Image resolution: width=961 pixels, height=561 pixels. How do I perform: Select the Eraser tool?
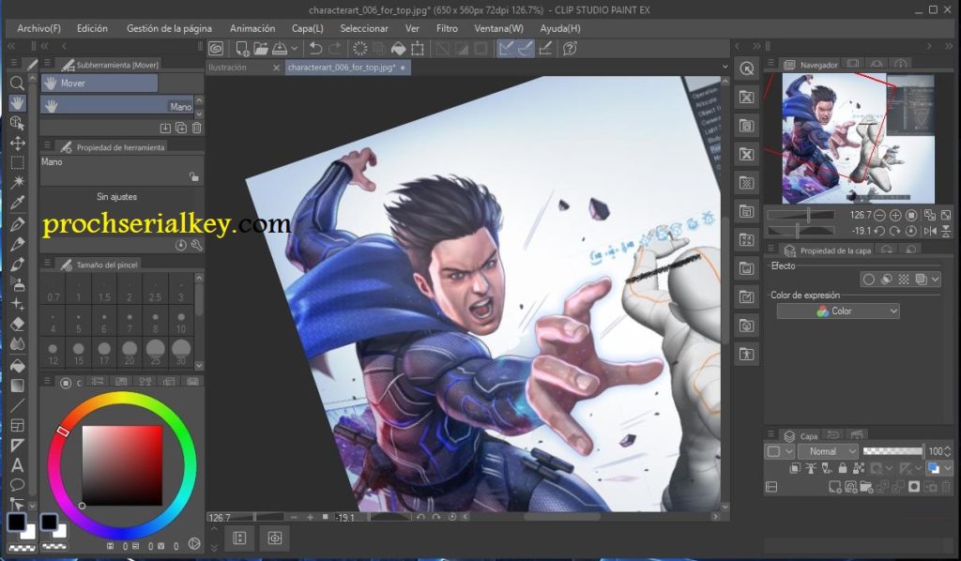(x=17, y=324)
